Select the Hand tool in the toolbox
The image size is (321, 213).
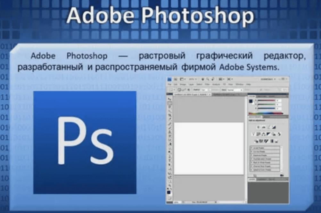pyautogui.click(x=170, y=181)
